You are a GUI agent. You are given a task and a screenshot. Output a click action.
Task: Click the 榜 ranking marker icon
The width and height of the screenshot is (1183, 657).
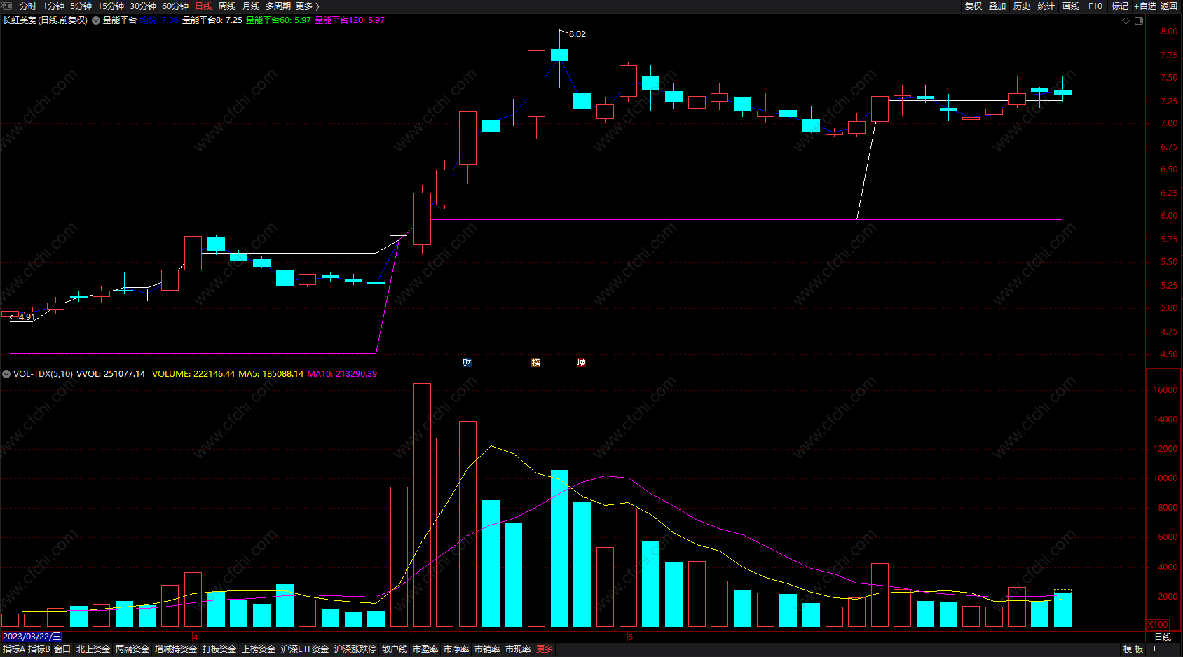(x=536, y=362)
